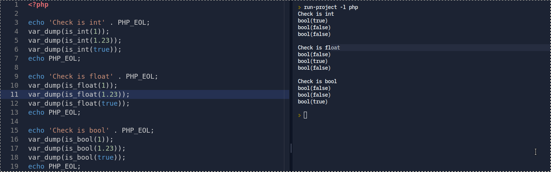Image resolution: width=551 pixels, height=172 pixels.
Task: Click the terminal cursor at the empty prompt
Action: click(305, 115)
